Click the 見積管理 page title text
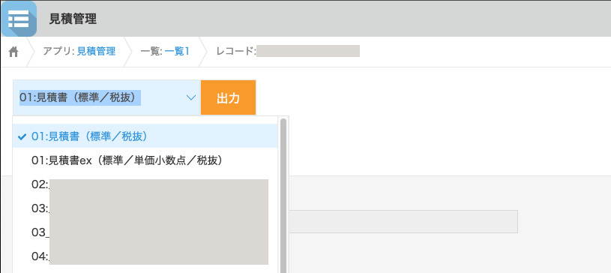This screenshot has width=611, height=273. click(x=73, y=19)
